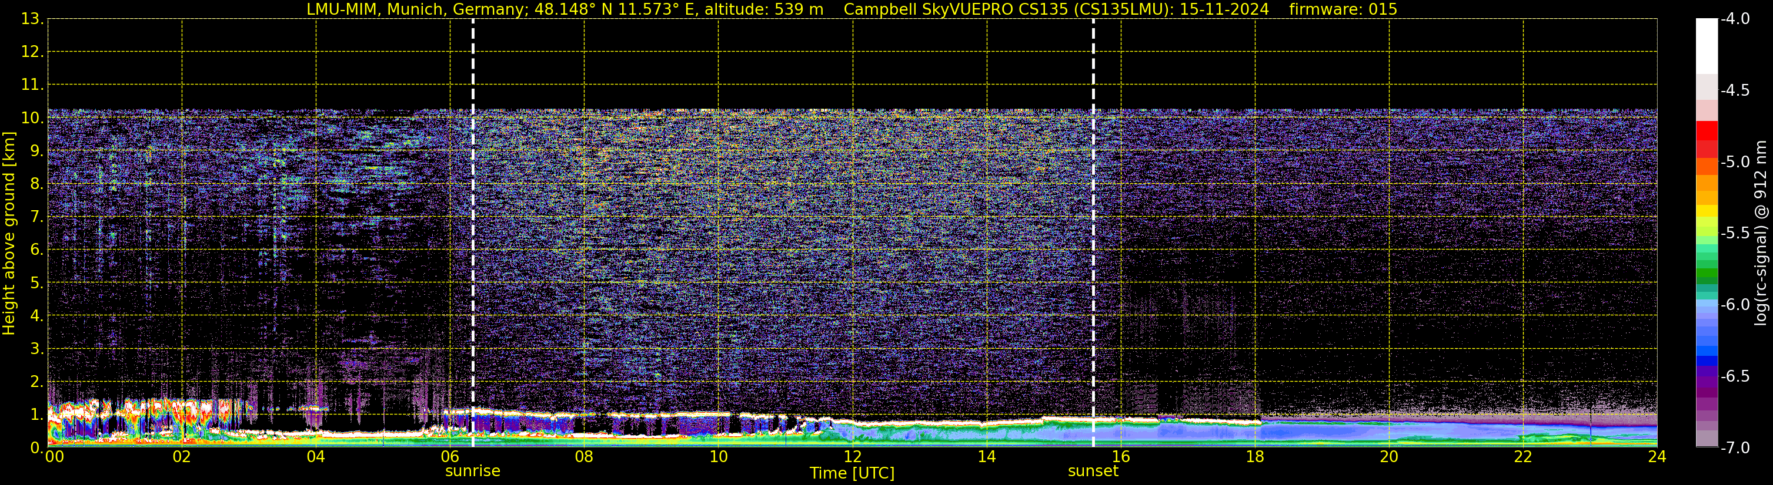Click the sunrise label below the time axis
Screen dimensions: 1773x485
point(472,471)
